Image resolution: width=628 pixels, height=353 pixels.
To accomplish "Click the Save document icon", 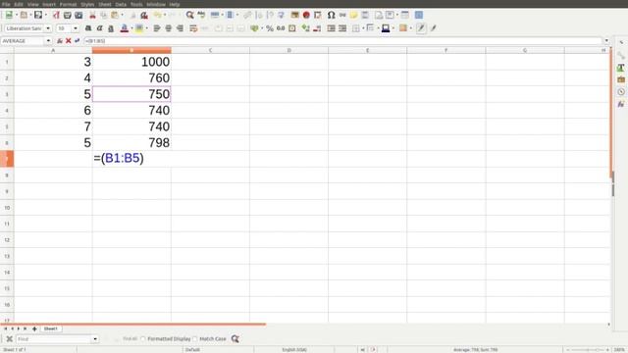I will (x=38, y=16).
